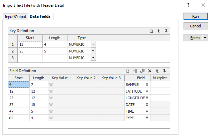
Task: Edit the Length 7 of the SAMPLE row
Action: [39, 85]
